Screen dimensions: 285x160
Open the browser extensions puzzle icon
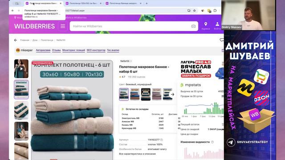coord(215,11)
